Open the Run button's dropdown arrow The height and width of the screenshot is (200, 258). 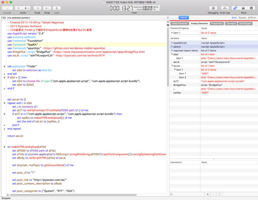pos(29,8)
